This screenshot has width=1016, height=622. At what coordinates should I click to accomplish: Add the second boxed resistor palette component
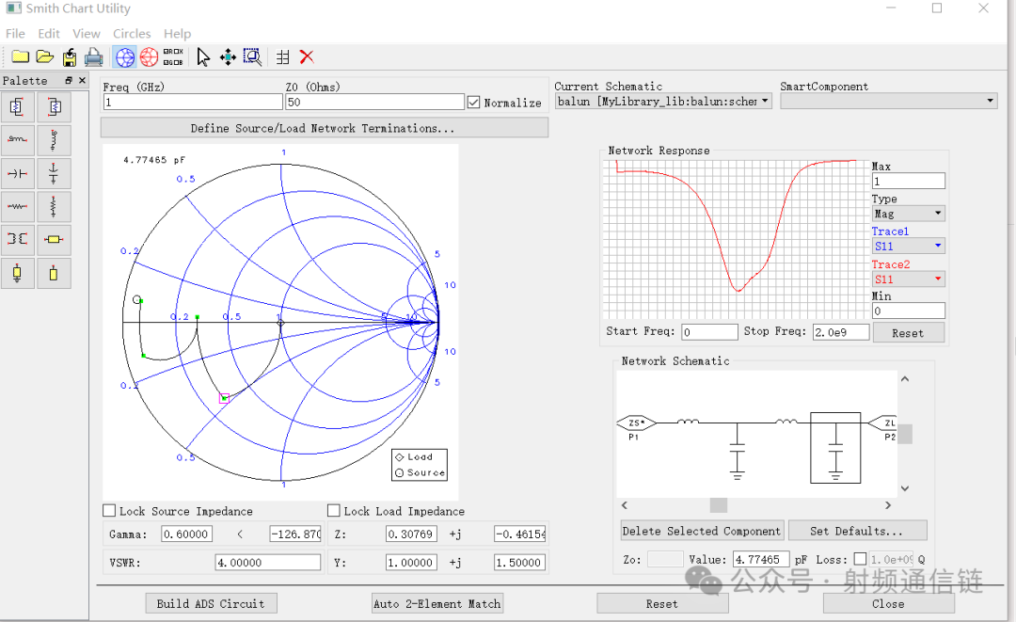[54, 107]
